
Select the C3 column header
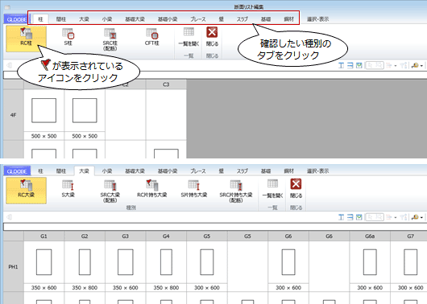click(x=166, y=84)
